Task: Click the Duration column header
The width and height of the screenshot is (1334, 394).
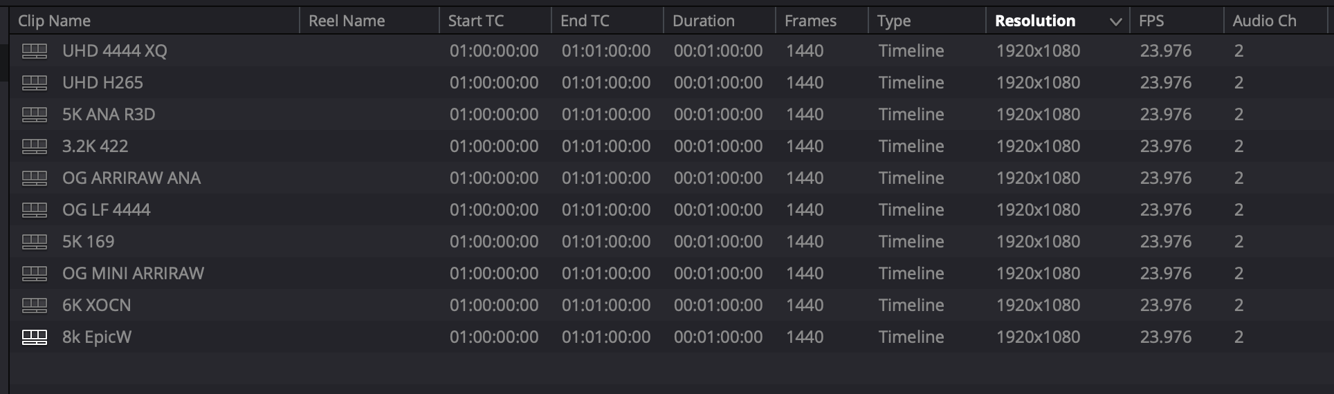Action: [703, 21]
